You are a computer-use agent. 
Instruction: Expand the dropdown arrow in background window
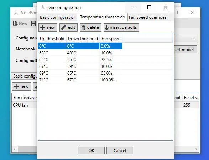pos(193,38)
